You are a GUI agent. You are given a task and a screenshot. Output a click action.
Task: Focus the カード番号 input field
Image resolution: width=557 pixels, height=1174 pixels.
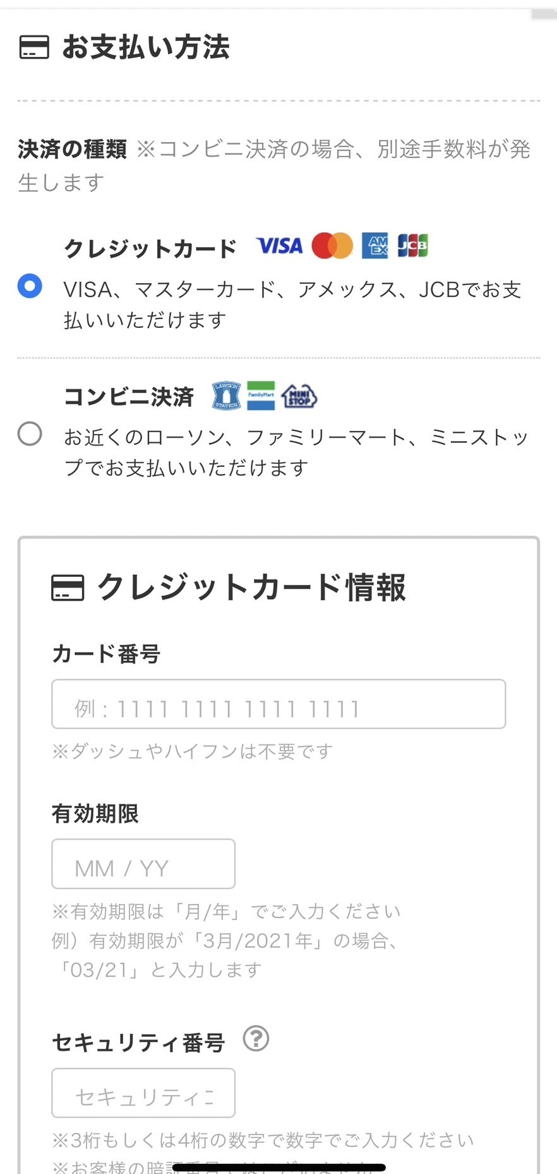(x=278, y=704)
